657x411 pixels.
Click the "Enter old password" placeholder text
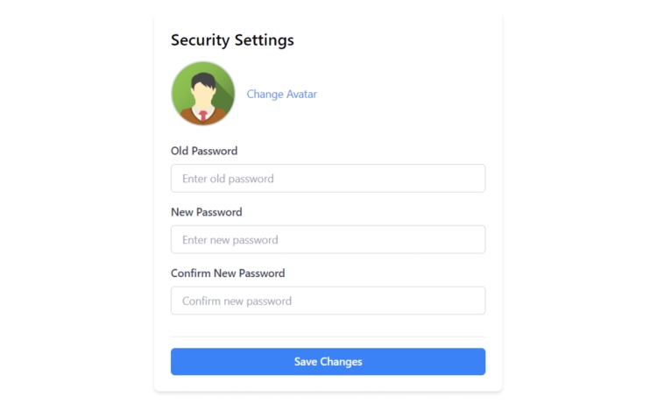point(228,179)
